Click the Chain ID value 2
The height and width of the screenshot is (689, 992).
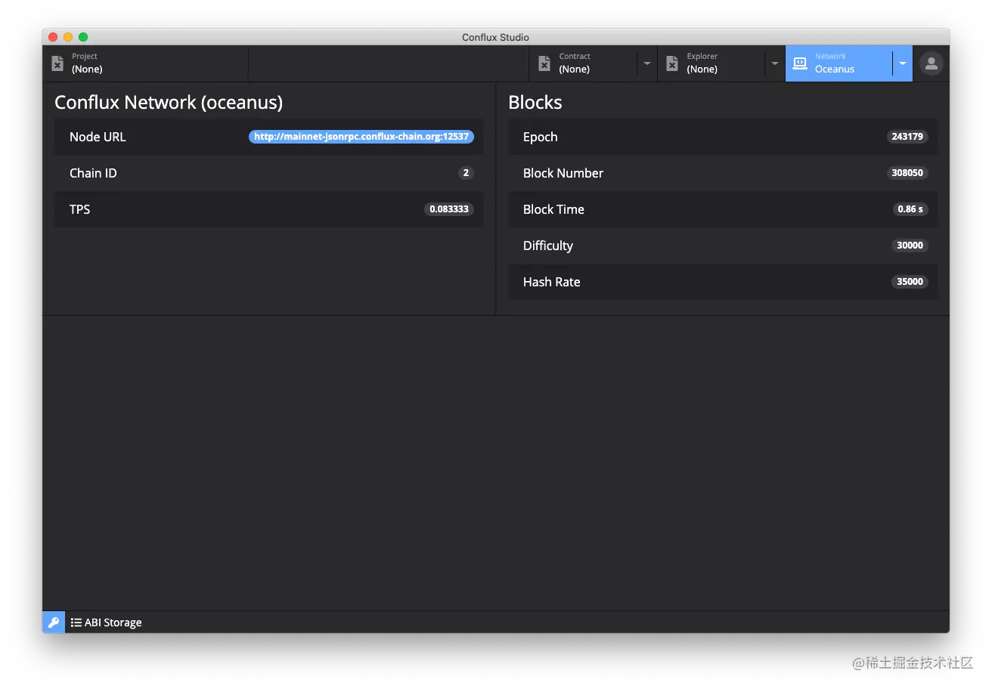(x=466, y=173)
